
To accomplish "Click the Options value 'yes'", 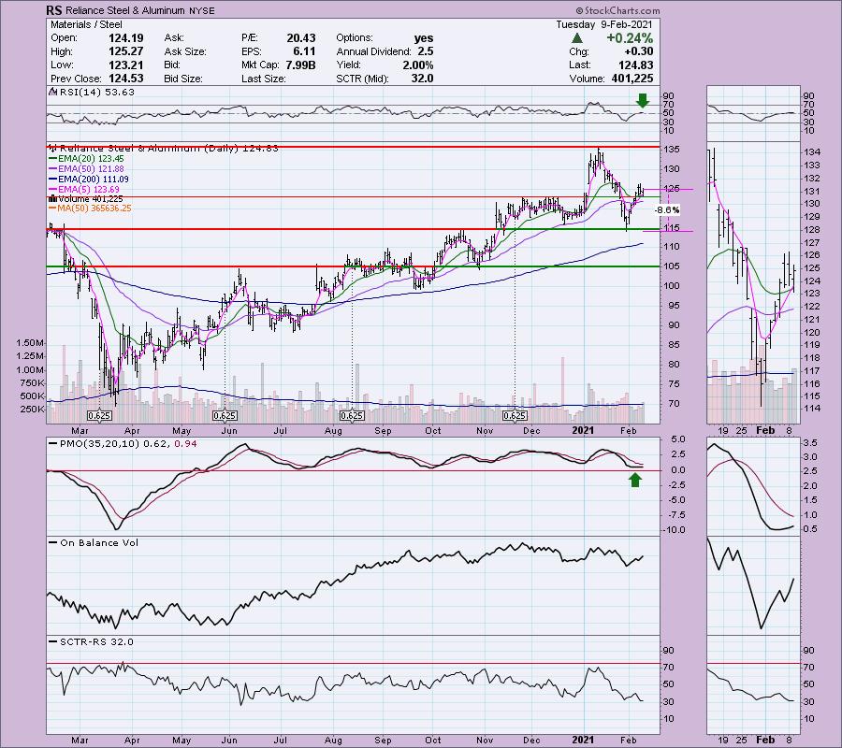I will [424, 38].
